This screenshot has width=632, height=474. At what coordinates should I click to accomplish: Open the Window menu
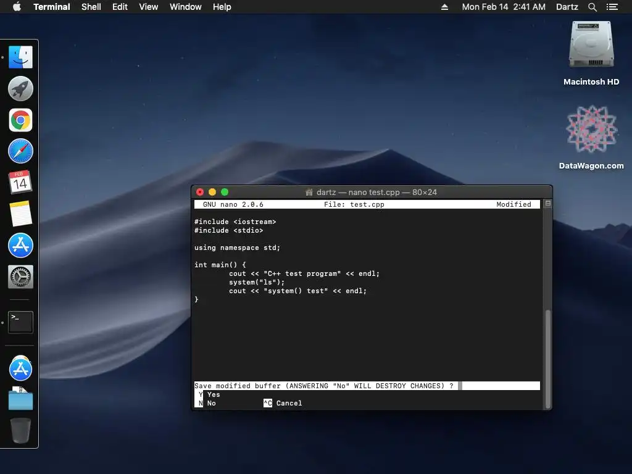(x=185, y=7)
